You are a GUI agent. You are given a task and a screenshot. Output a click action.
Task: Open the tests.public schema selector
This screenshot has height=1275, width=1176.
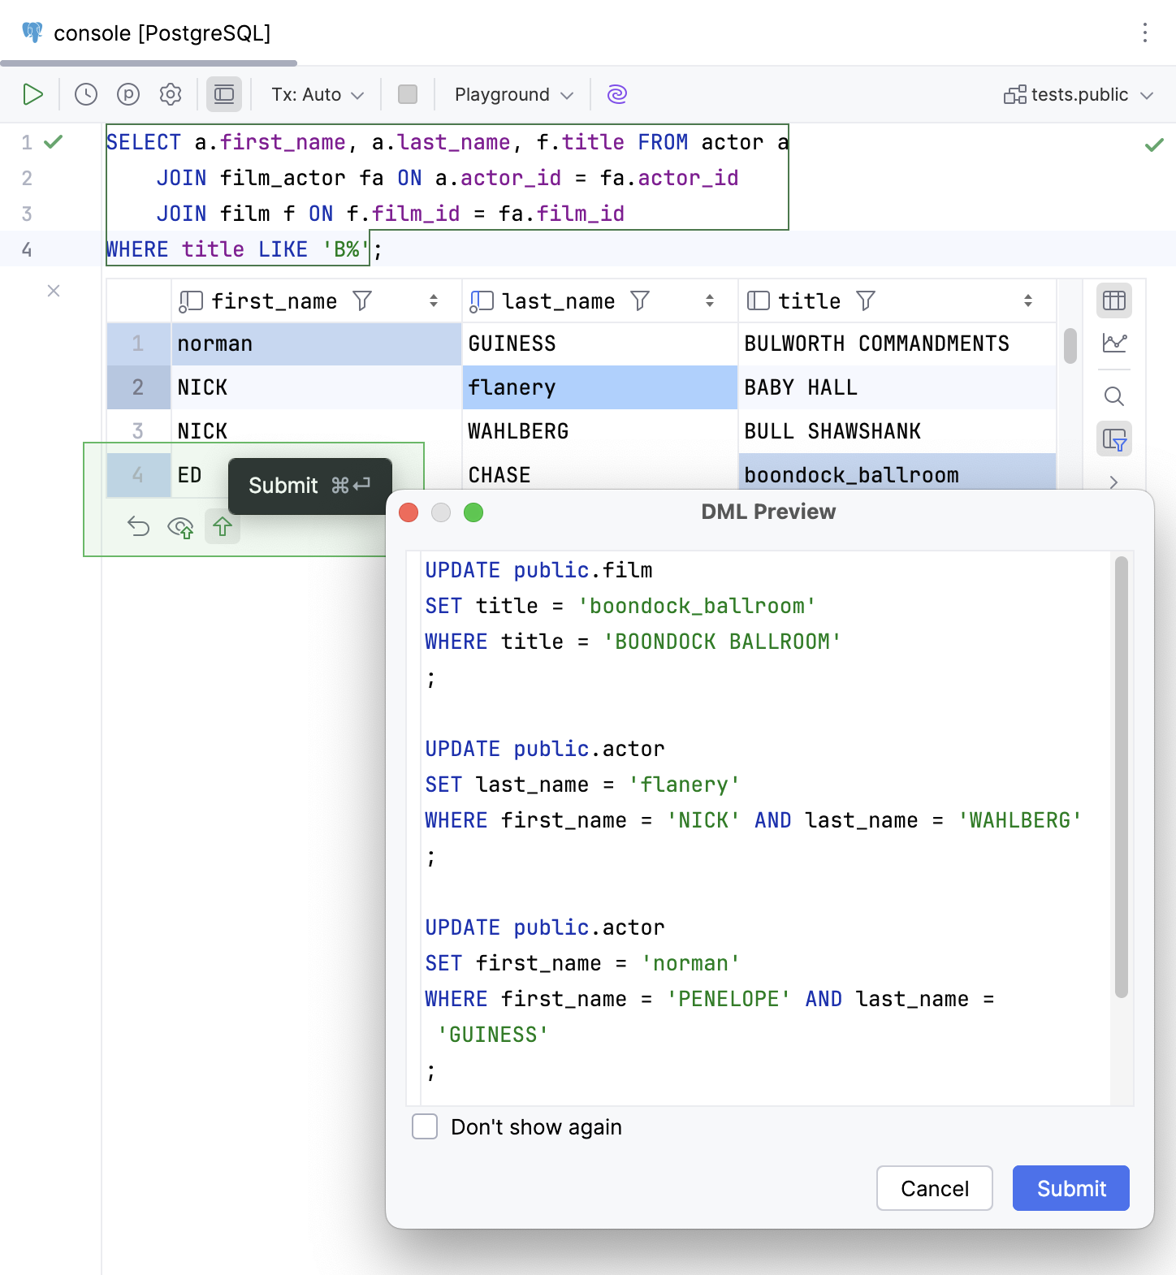pyautogui.click(x=1079, y=94)
